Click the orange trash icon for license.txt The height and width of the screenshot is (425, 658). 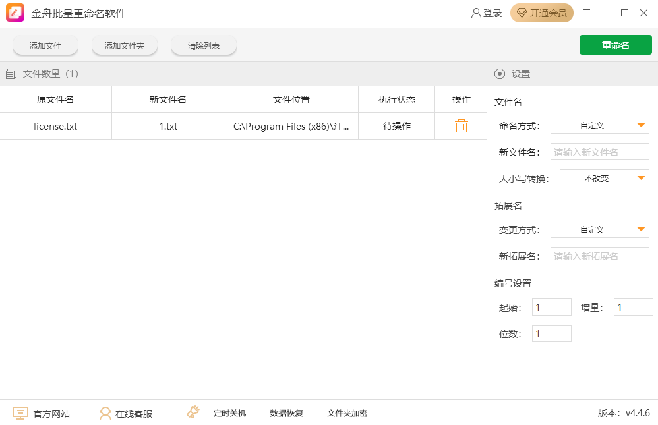click(461, 126)
